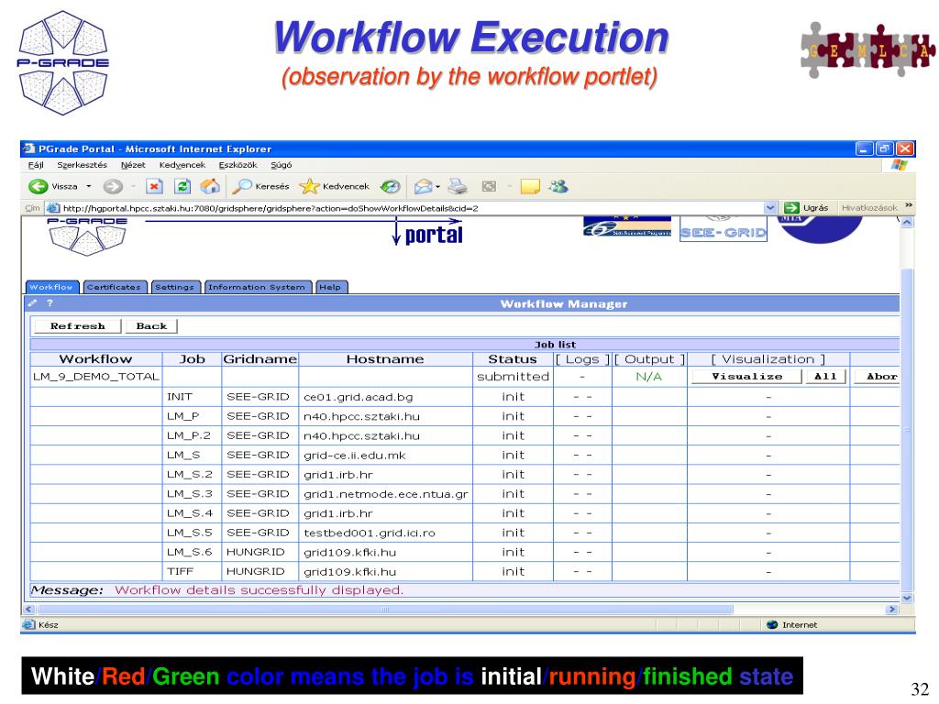Reload page with the green refresh icon
939x704 pixels.
click(182, 187)
